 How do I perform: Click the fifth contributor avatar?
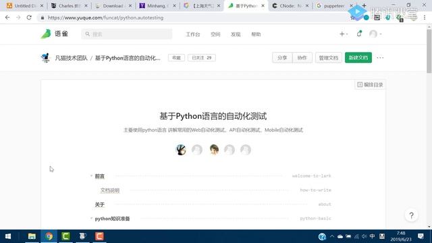point(246,150)
